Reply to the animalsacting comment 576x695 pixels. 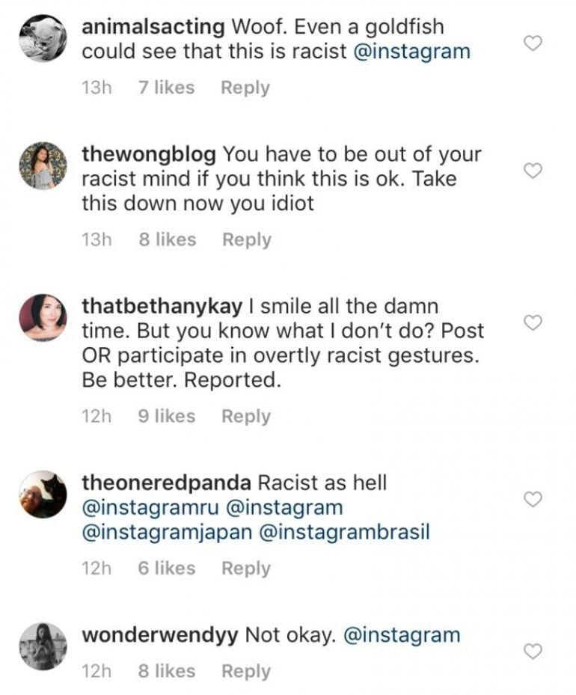245,88
